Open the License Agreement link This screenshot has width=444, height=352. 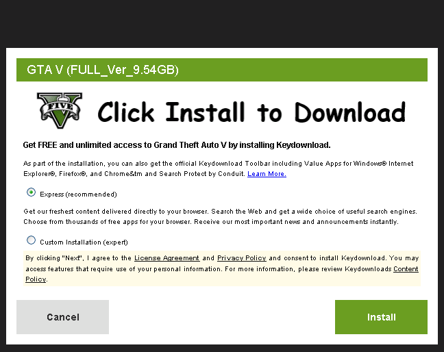[166, 258]
